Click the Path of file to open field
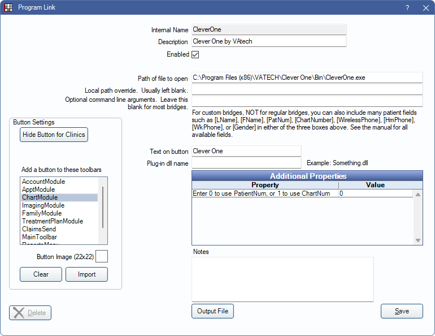Screen dimensions: 435x336 click(x=307, y=77)
